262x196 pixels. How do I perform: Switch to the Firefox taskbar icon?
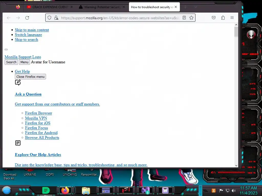click(65, 190)
